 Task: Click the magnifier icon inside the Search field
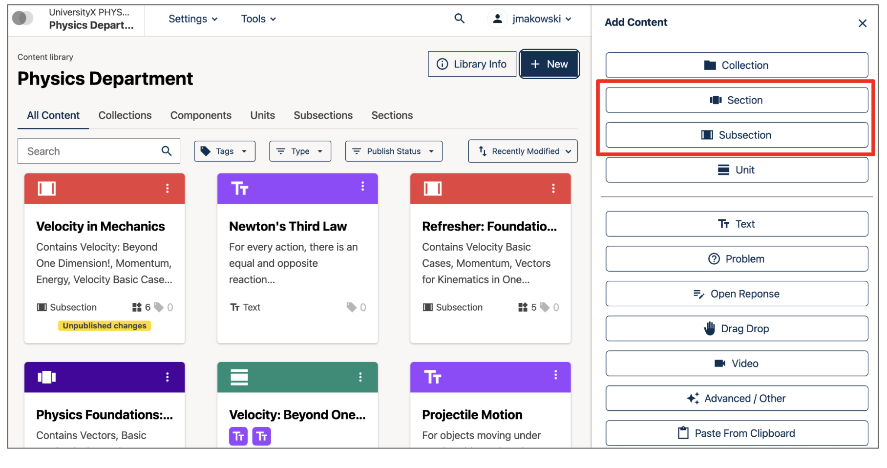click(x=167, y=151)
